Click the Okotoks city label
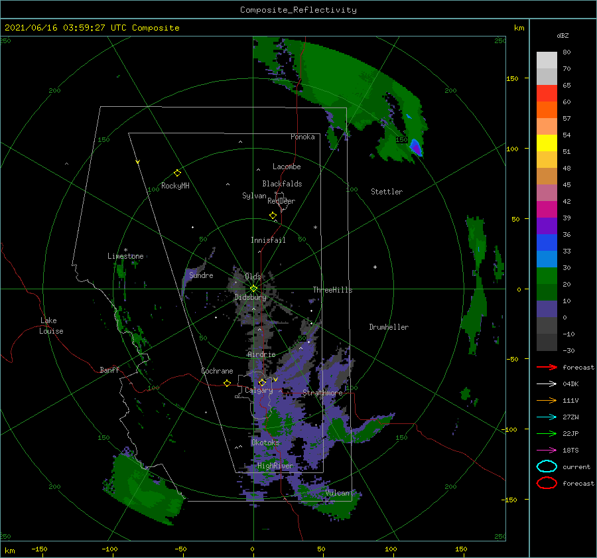The height and width of the screenshot is (558, 597). click(265, 443)
